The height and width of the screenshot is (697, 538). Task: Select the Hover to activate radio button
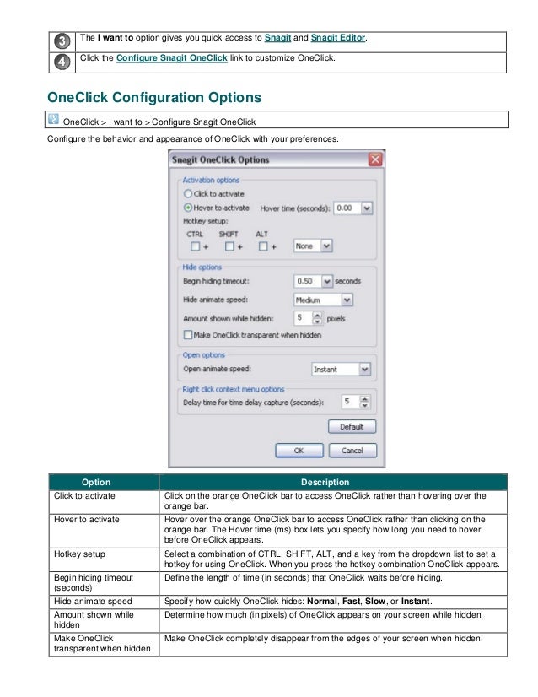pyautogui.click(x=188, y=208)
